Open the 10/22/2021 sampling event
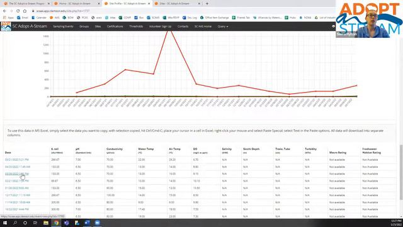The width and height of the screenshot is (403, 227). (17, 209)
